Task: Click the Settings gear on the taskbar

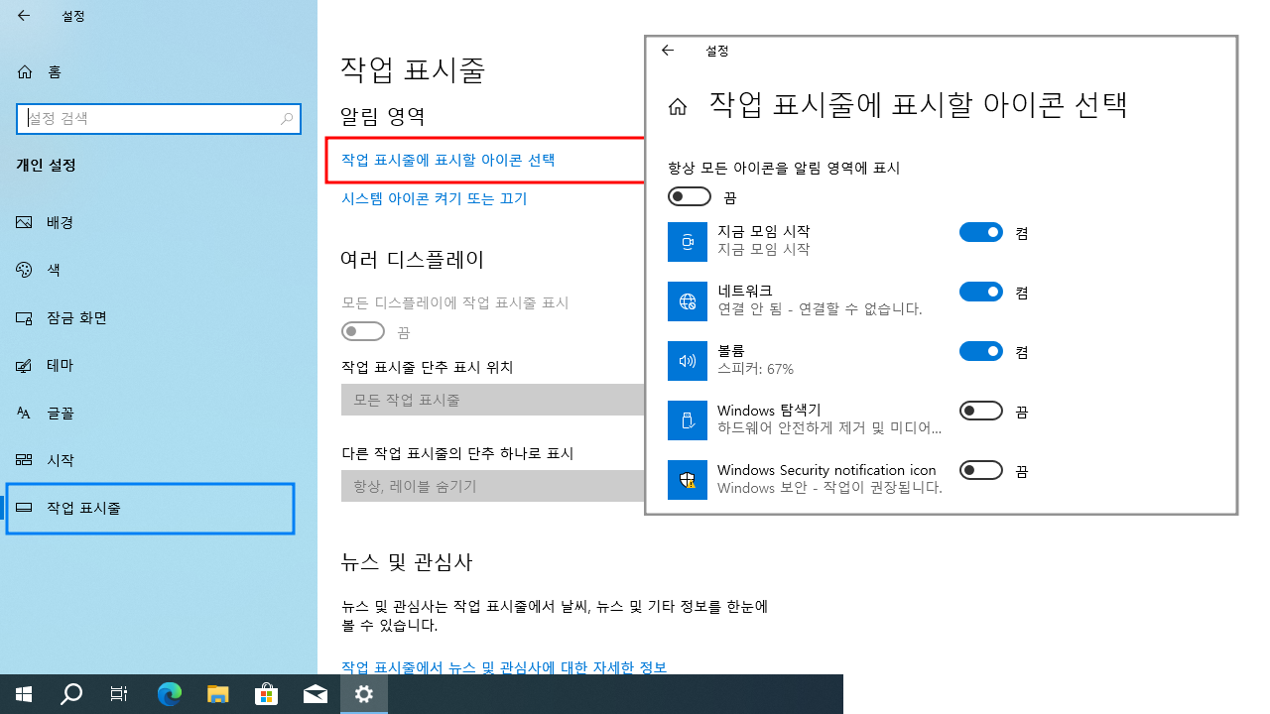Action: pos(364,694)
